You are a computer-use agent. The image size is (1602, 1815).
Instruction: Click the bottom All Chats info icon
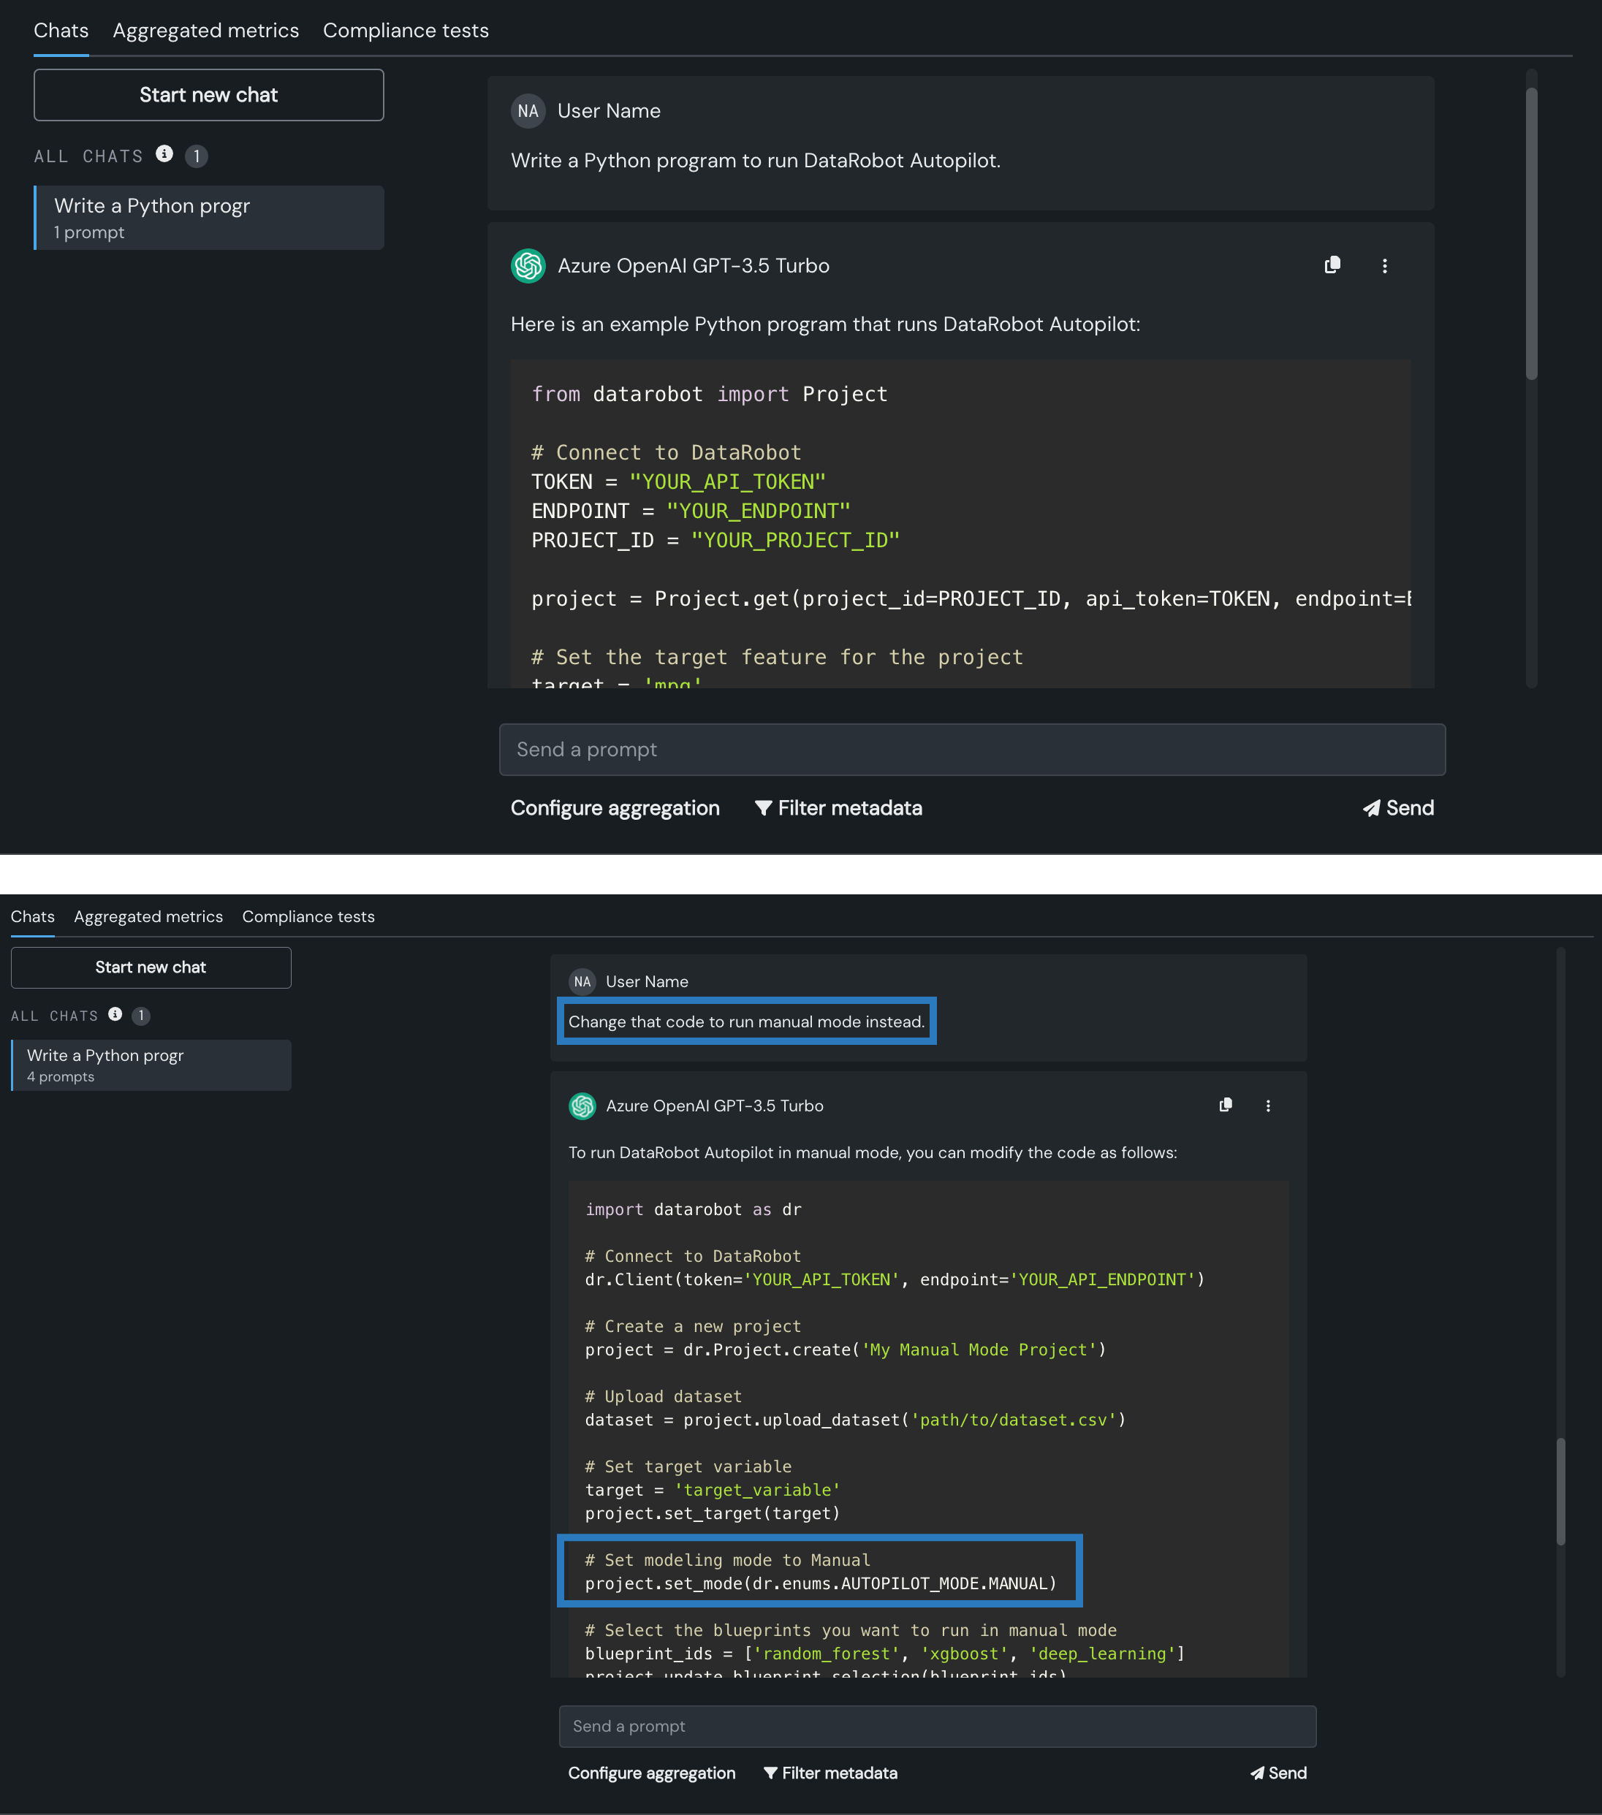coord(115,1014)
